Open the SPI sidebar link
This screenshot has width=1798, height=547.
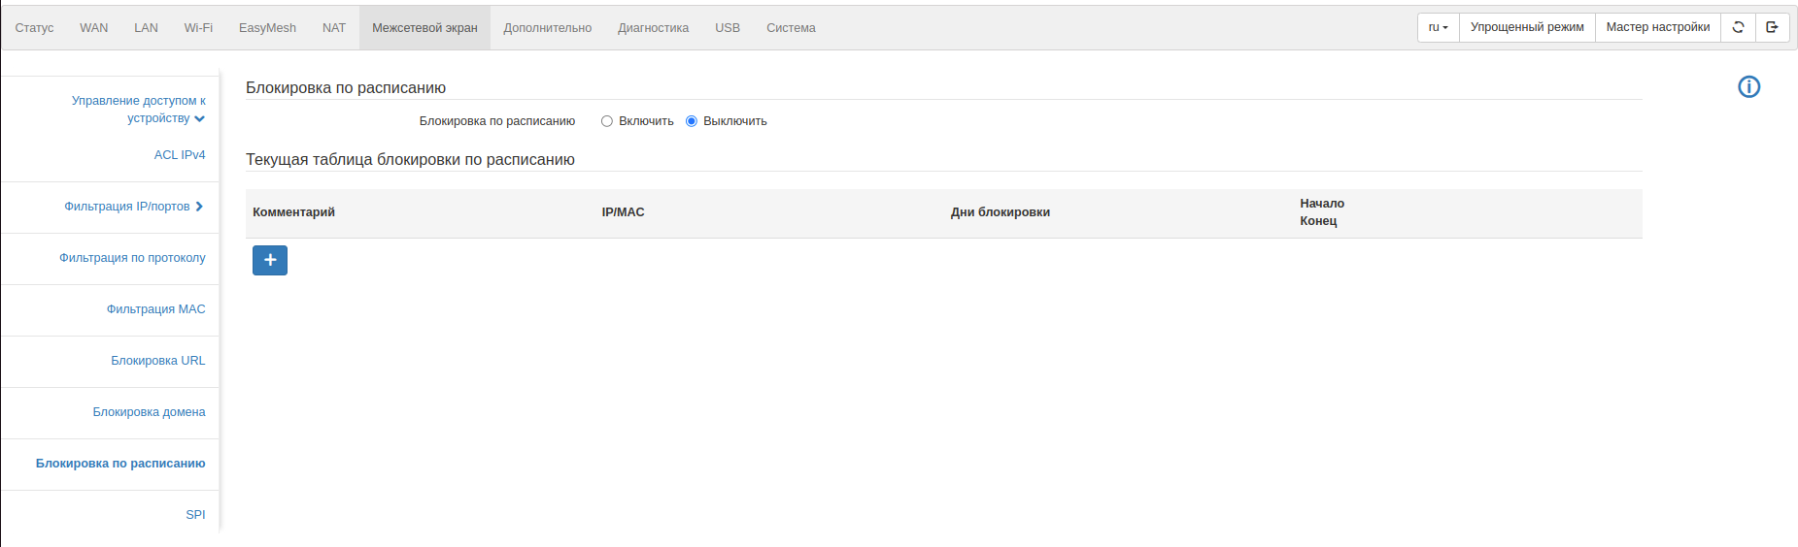[195, 515]
